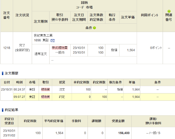175x139 pixels.
Task: Select the 日付 column header
Action: pyautogui.click(x=7, y=82)
